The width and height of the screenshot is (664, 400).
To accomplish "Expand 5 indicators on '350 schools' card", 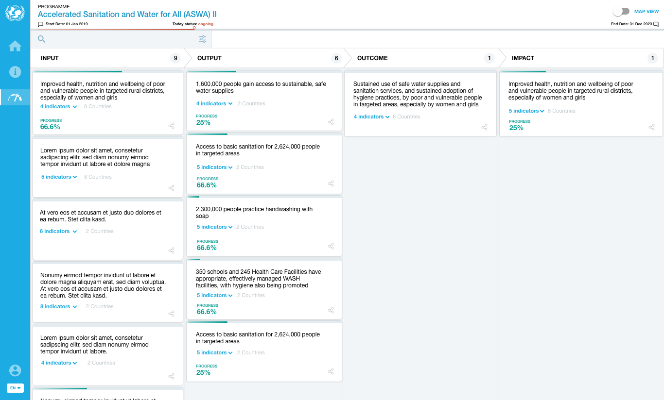I will tap(215, 295).
